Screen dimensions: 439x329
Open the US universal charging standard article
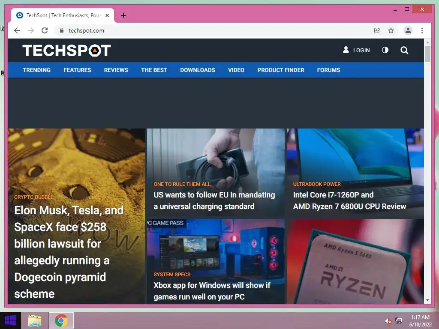point(214,200)
